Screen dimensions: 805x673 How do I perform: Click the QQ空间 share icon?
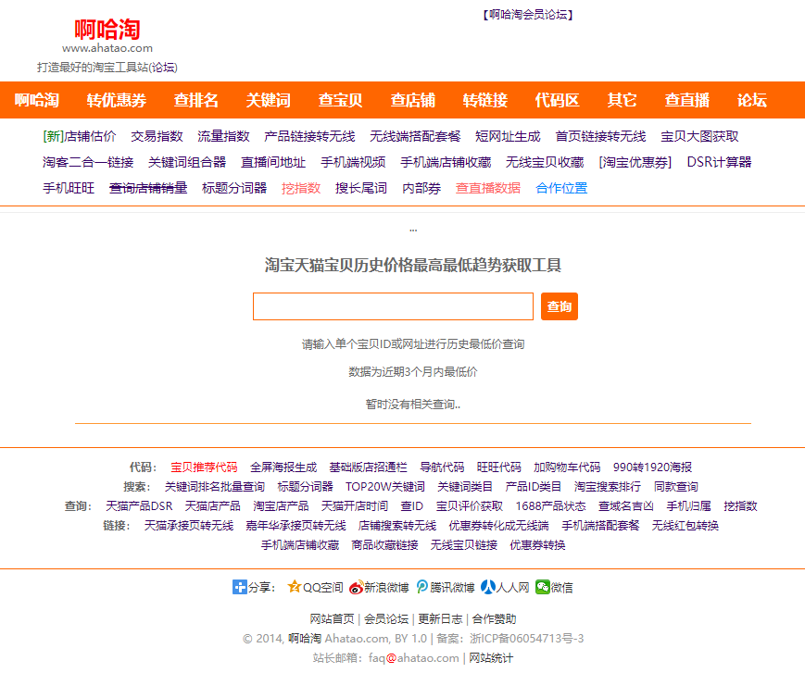[x=295, y=587]
